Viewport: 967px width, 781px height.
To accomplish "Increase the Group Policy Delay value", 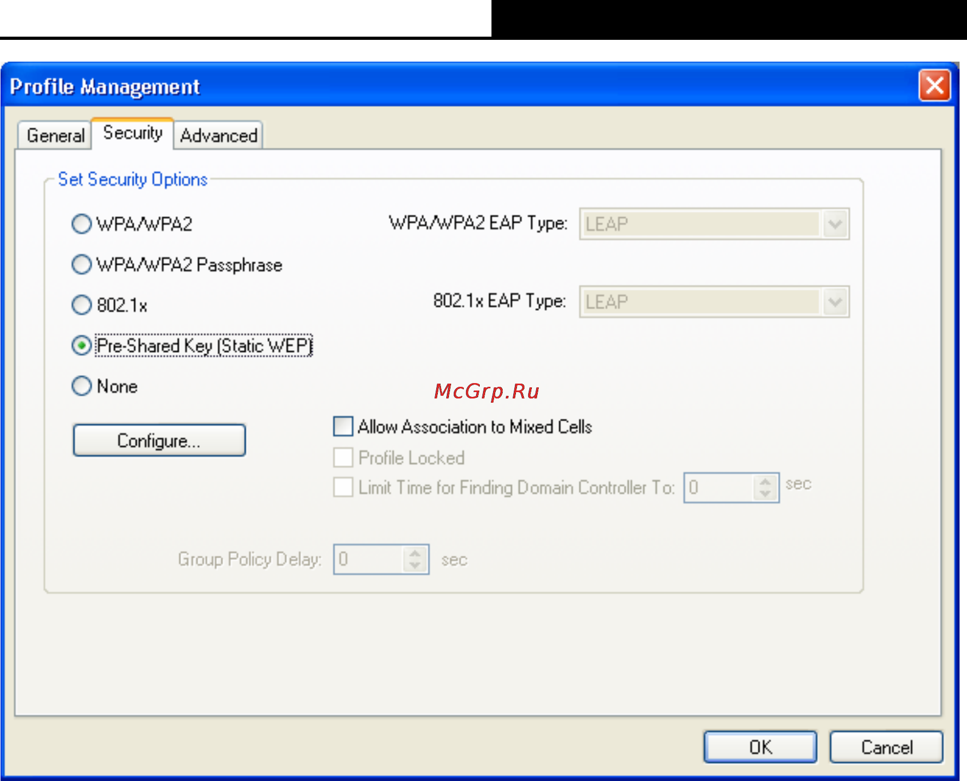I will point(415,553).
